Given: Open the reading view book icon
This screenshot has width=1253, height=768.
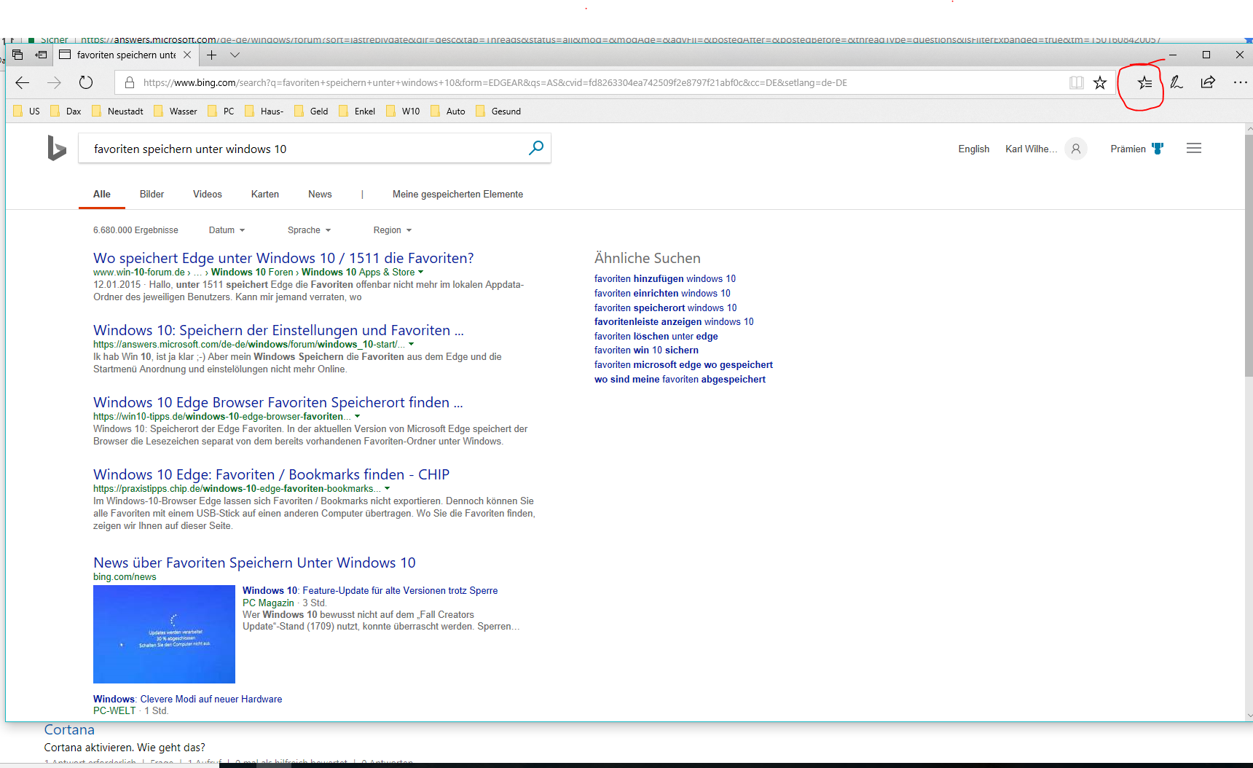Looking at the screenshot, I should point(1077,82).
